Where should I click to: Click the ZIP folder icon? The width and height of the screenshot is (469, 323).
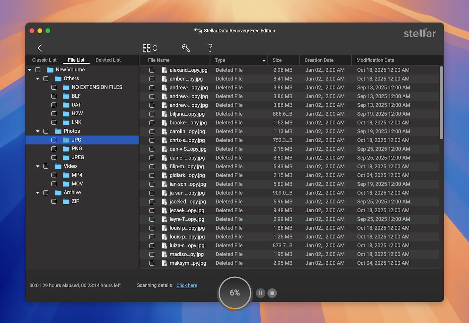coord(66,201)
